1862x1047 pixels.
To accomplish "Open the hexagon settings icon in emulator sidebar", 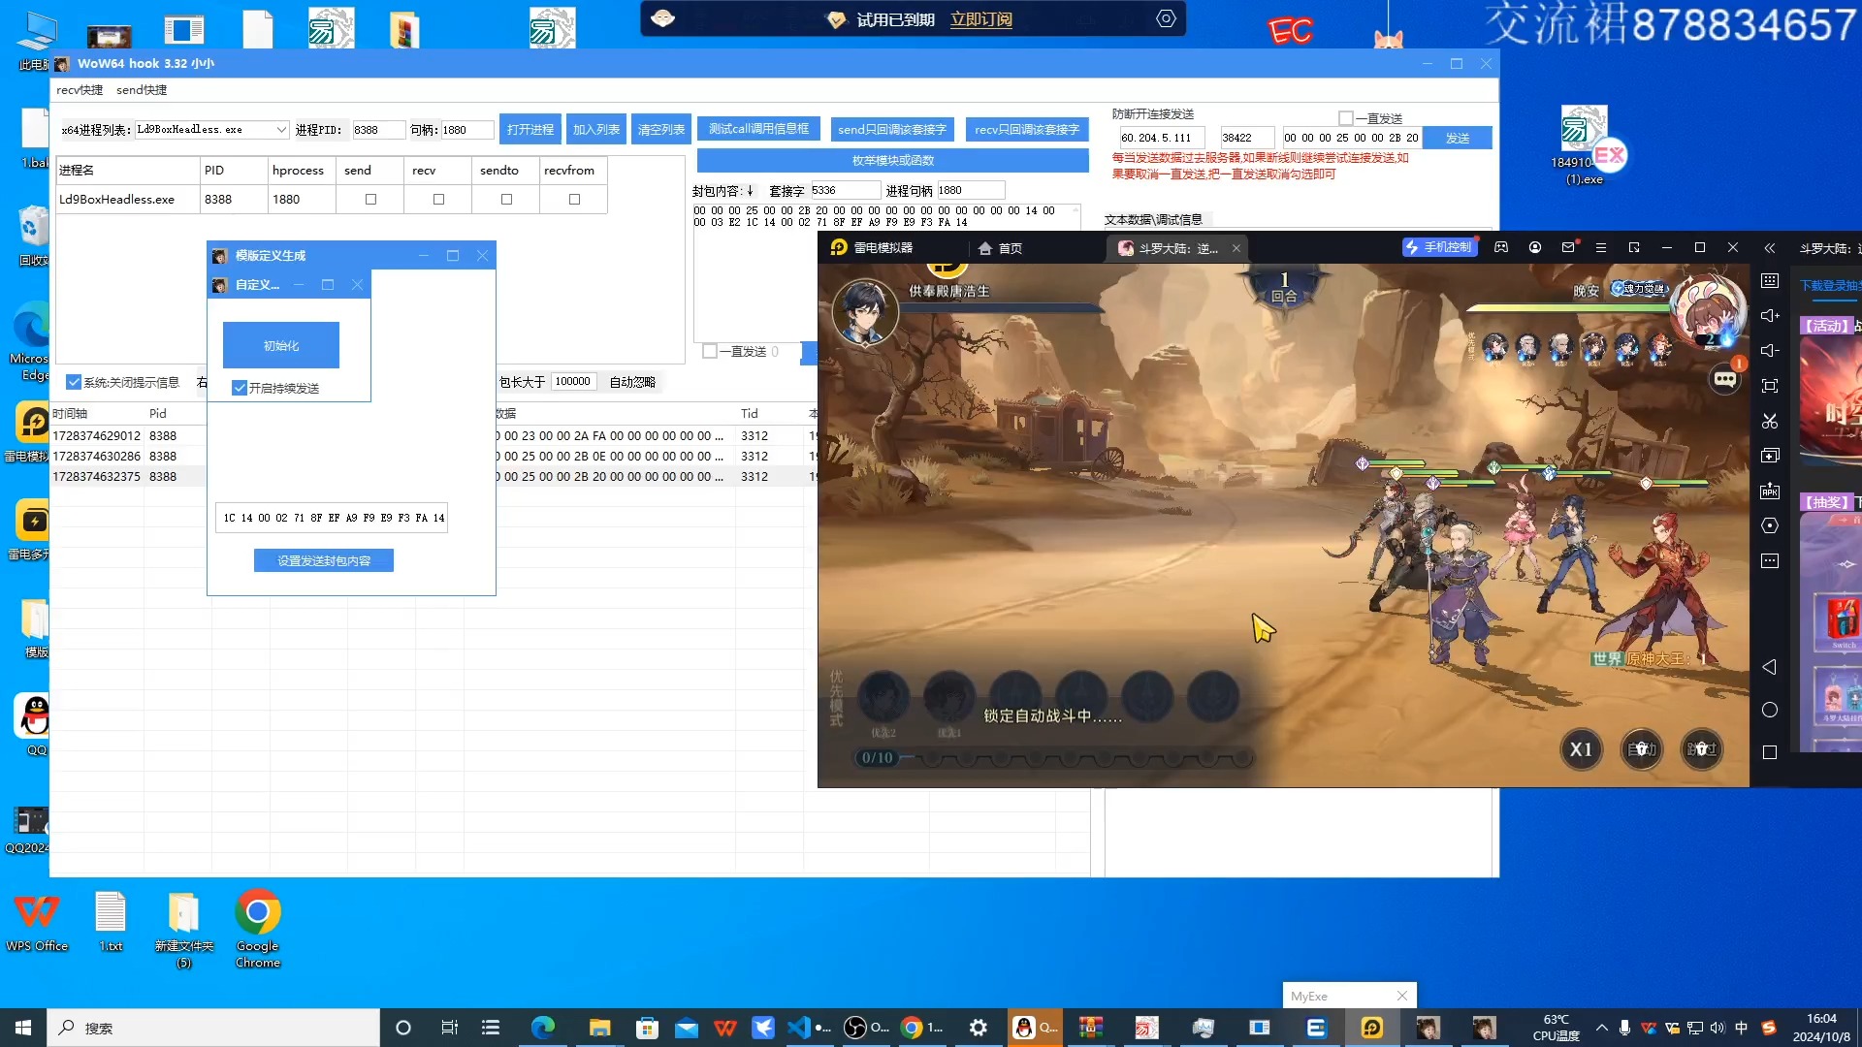I will click(1770, 525).
